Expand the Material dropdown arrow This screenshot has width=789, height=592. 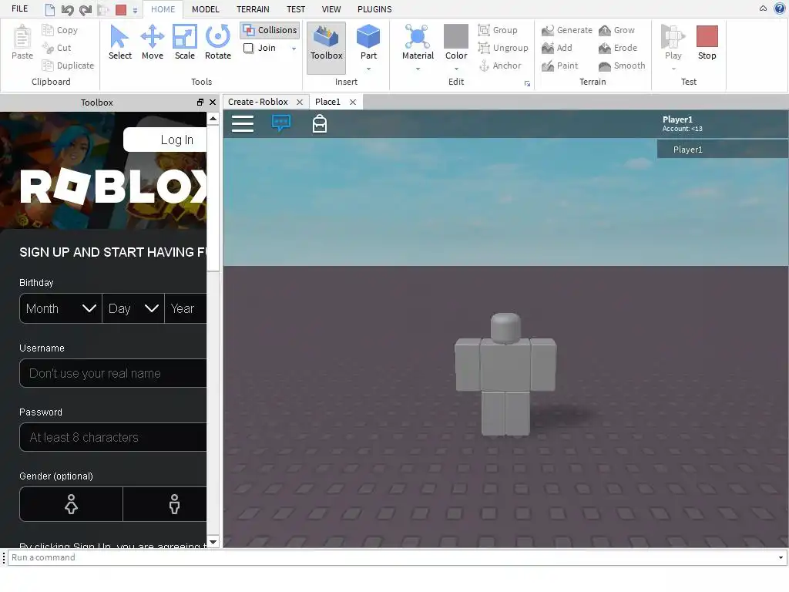pos(418,69)
